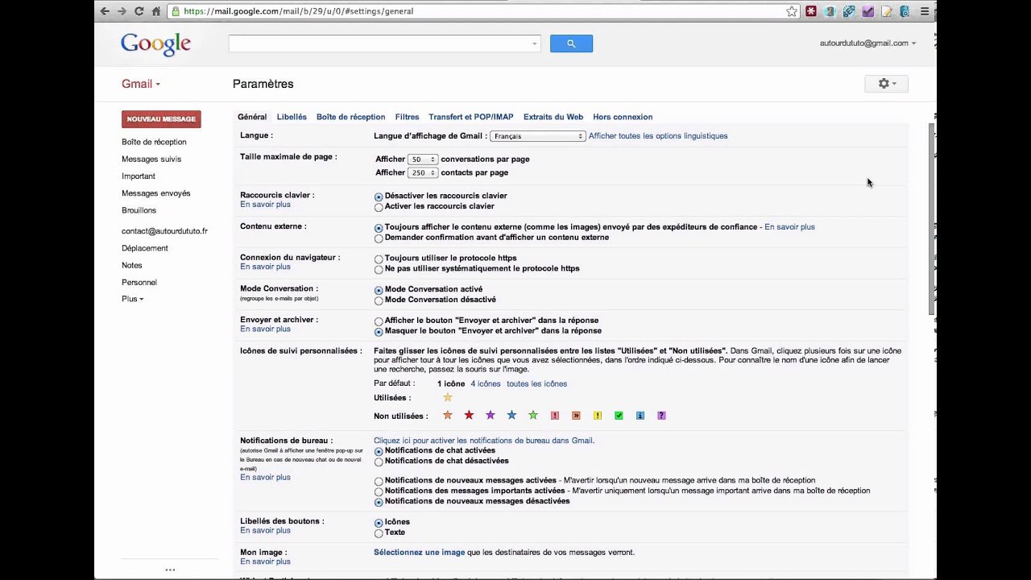Bookmark the page with the star icon
Screen dimensions: 1031x580
coord(792,11)
